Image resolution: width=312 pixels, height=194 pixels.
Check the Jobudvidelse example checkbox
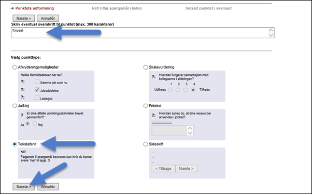coord(37,90)
